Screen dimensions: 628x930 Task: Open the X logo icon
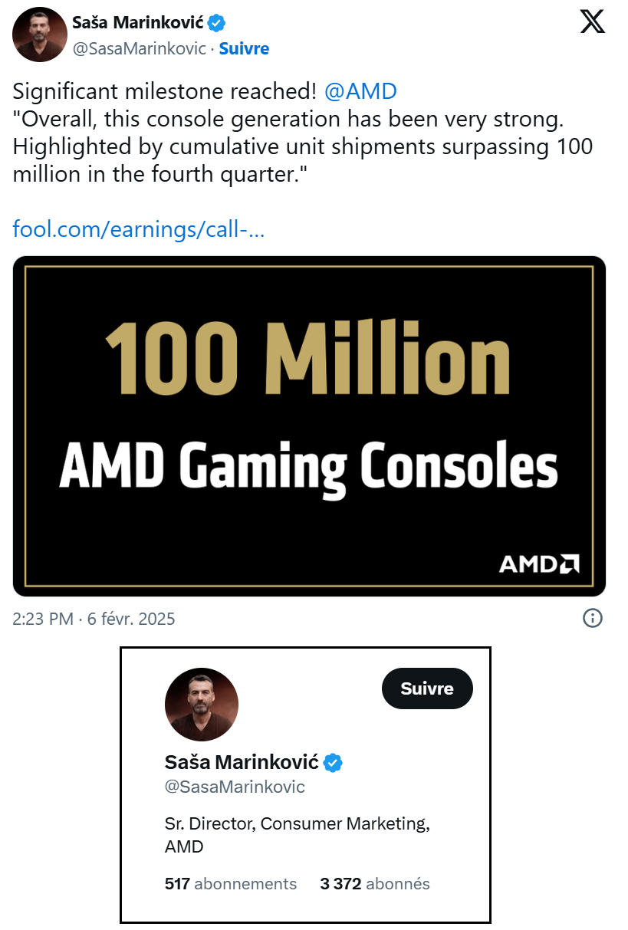tap(593, 21)
